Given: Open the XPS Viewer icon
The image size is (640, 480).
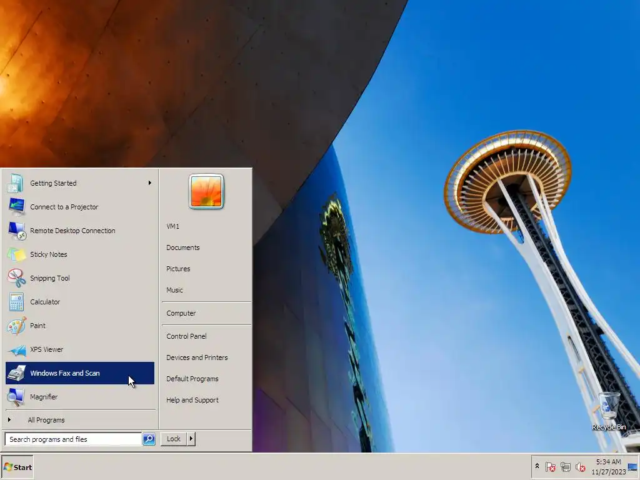Looking at the screenshot, I should pos(16,349).
